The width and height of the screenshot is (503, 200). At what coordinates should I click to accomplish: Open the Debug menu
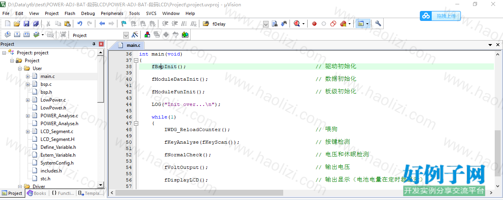[x=88, y=13]
